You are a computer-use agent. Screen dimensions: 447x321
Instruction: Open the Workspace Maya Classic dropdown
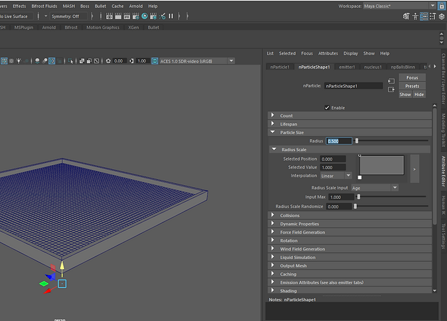tap(400, 6)
